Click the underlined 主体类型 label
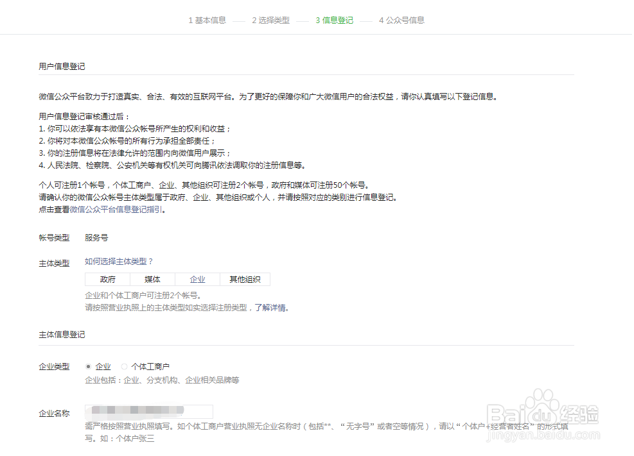The image size is (634, 456). pos(54,263)
